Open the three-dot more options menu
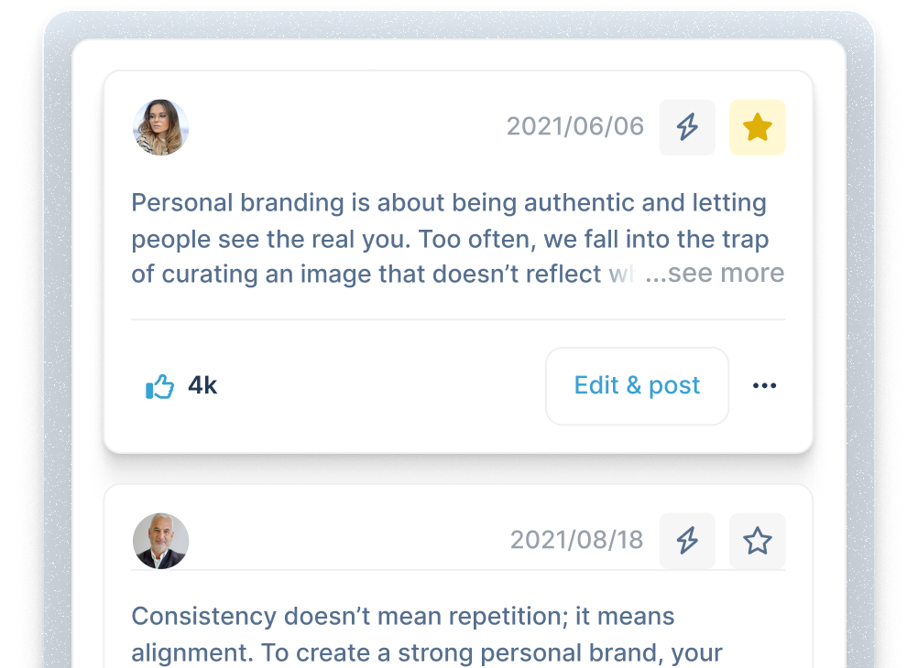Screen dimensions: 918x668 pyautogui.click(x=764, y=386)
